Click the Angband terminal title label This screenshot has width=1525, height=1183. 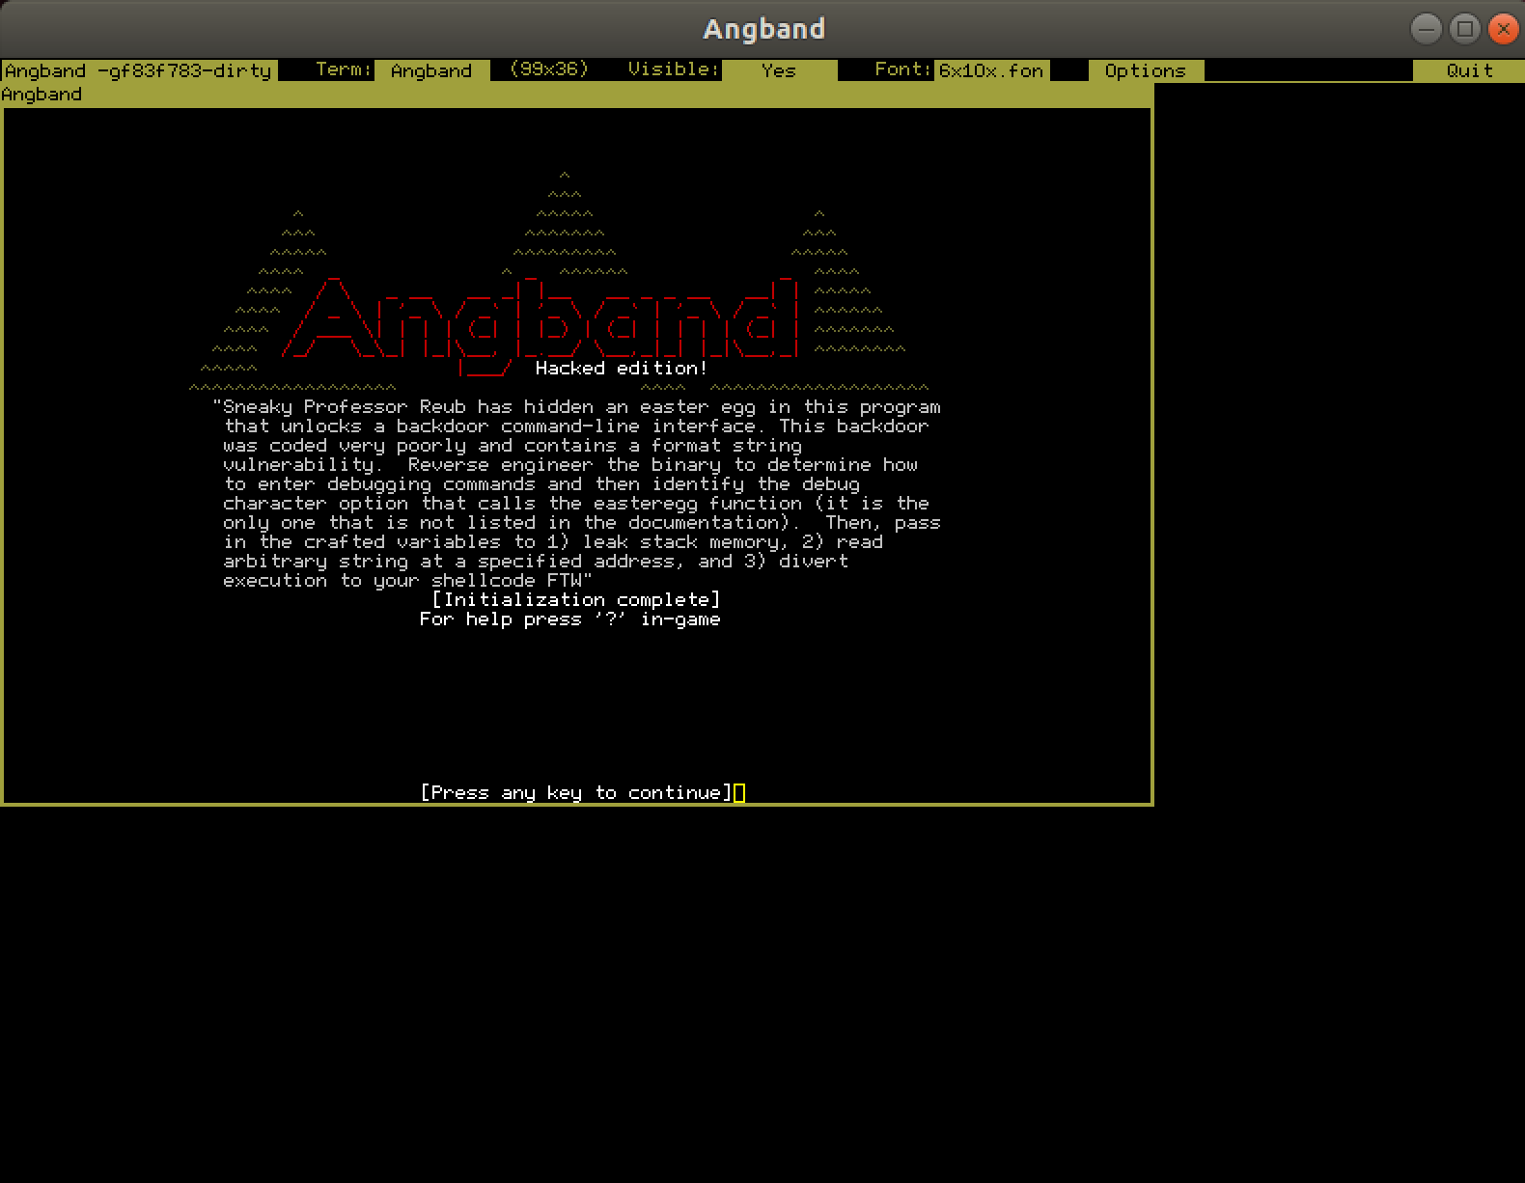(x=42, y=95)
